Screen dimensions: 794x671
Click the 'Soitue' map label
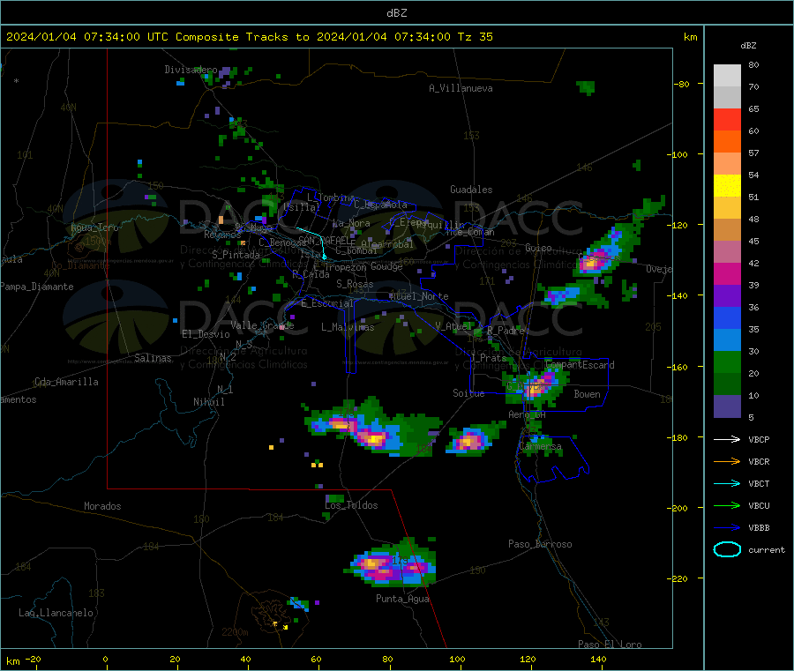coord(468,393)
